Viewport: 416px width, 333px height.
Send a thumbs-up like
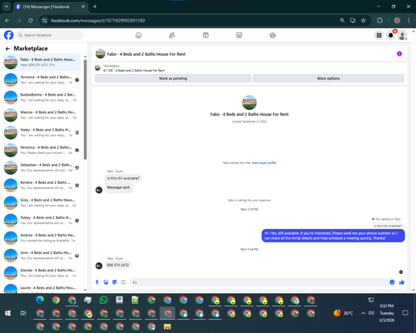(402, 282)
